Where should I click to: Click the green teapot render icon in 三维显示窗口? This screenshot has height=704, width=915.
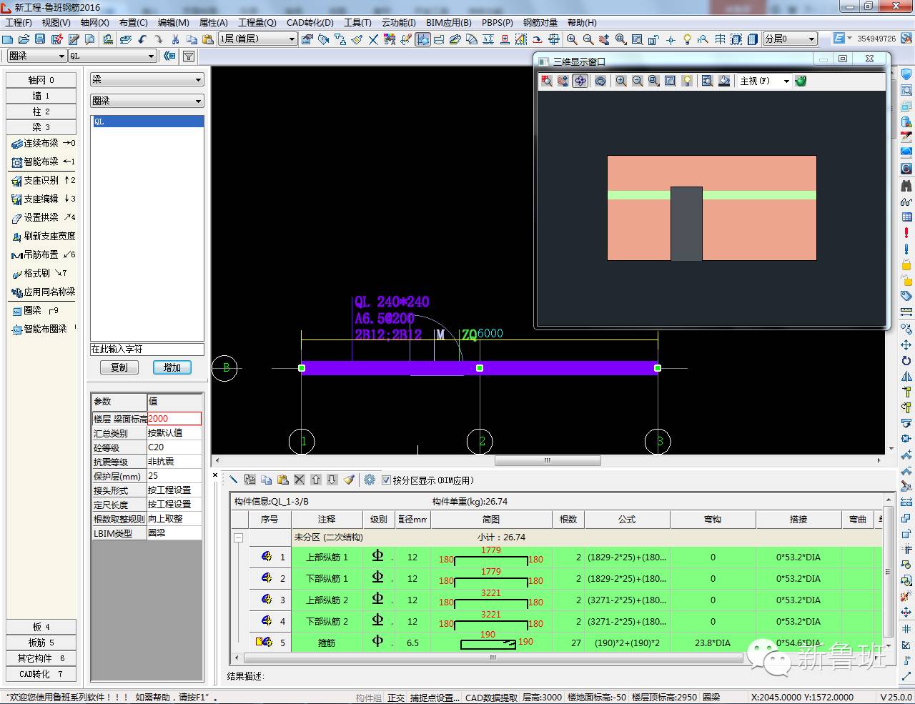click(x=801, y=81)
